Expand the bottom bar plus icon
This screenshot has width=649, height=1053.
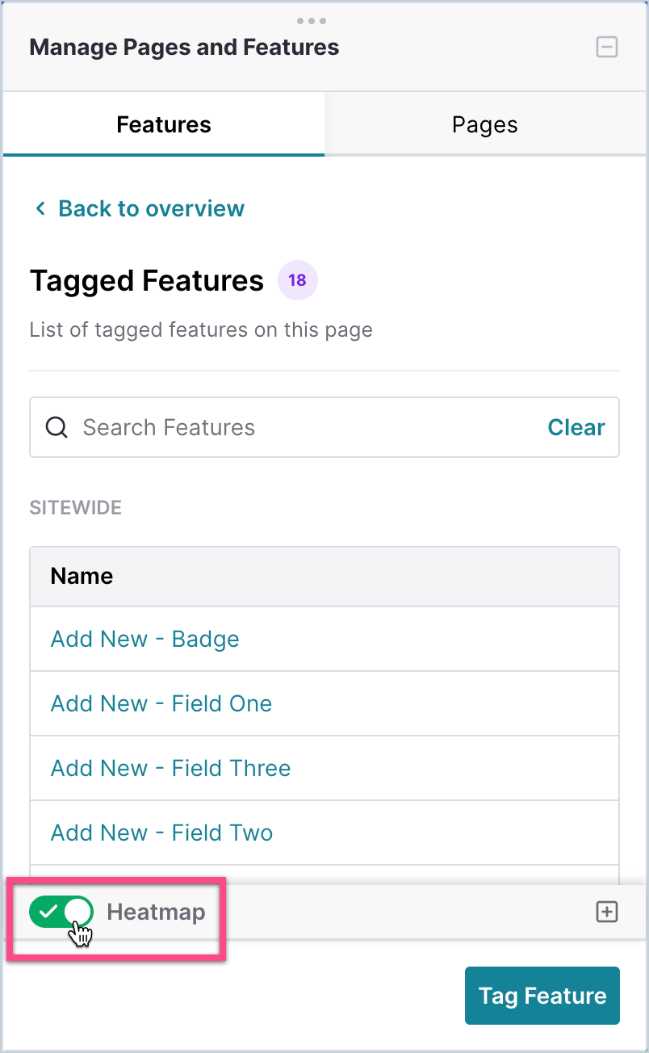[x=606, y=912]
